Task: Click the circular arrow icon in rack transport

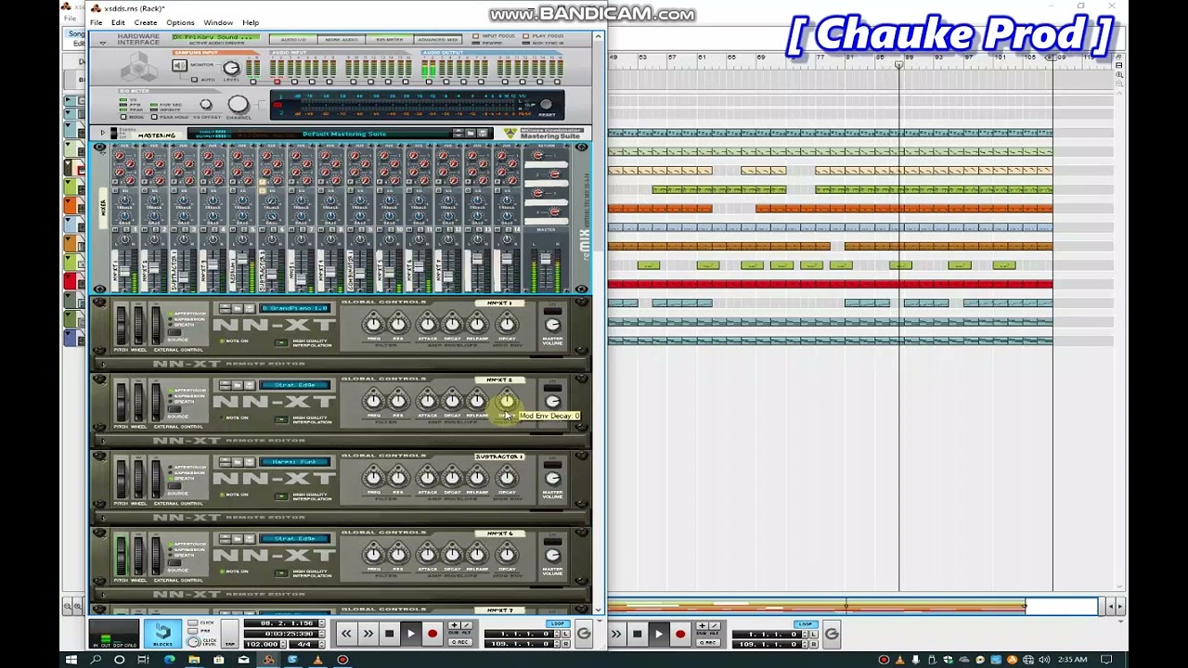Action: [x=583, y=635]
